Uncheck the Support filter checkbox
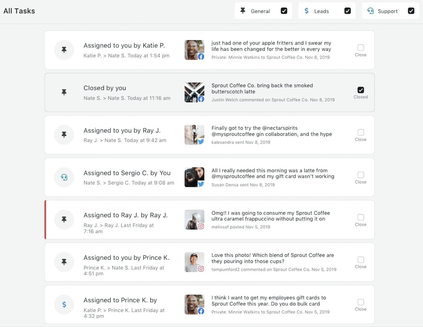Screen dimensions: 423x327 [x=411, y=11]
